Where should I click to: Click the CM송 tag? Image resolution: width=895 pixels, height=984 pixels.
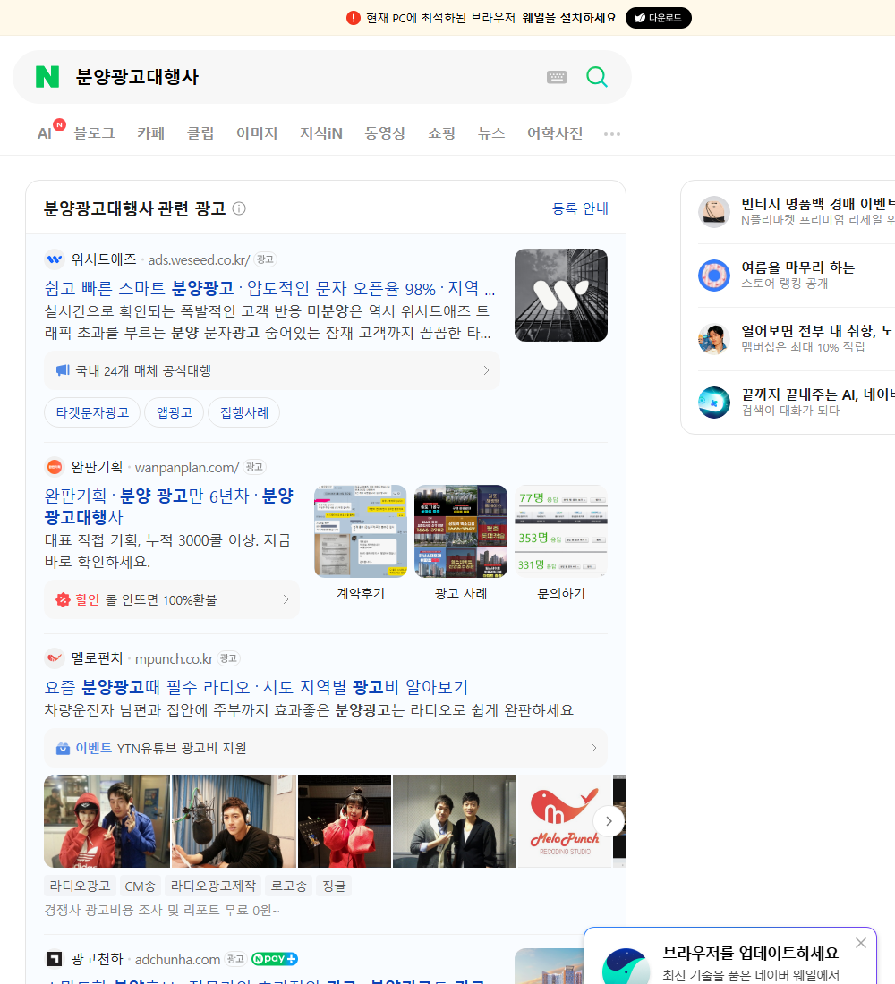[x=140, y=886]
